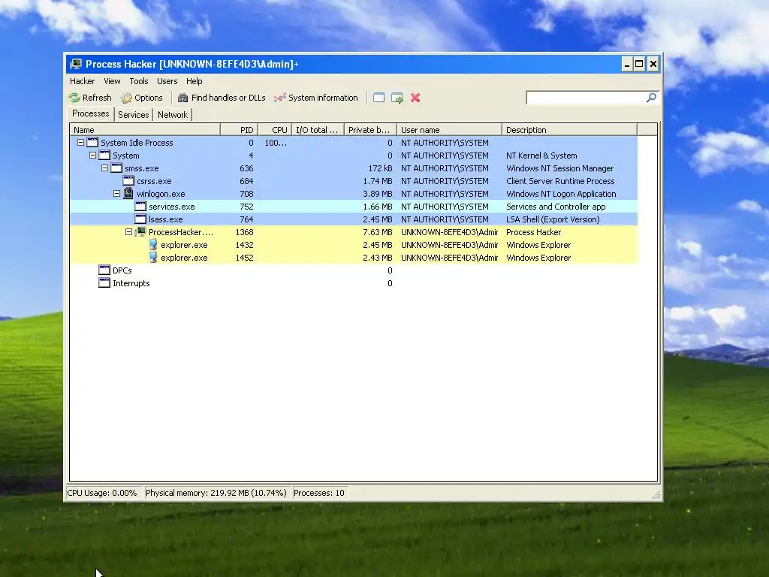Image resolution: width=769 pixels, height=577 pixels.
Task: Sort by I/O total column header
Action: tap(318, 130)
